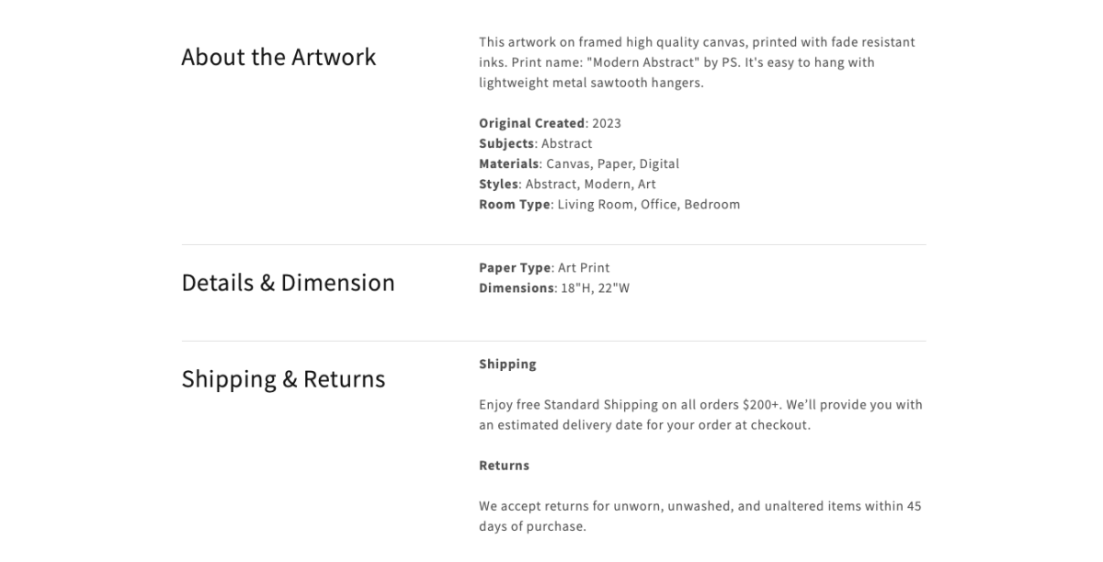Click the "Original Created" label
The image size is (1103, 562).
coord(531,123)
